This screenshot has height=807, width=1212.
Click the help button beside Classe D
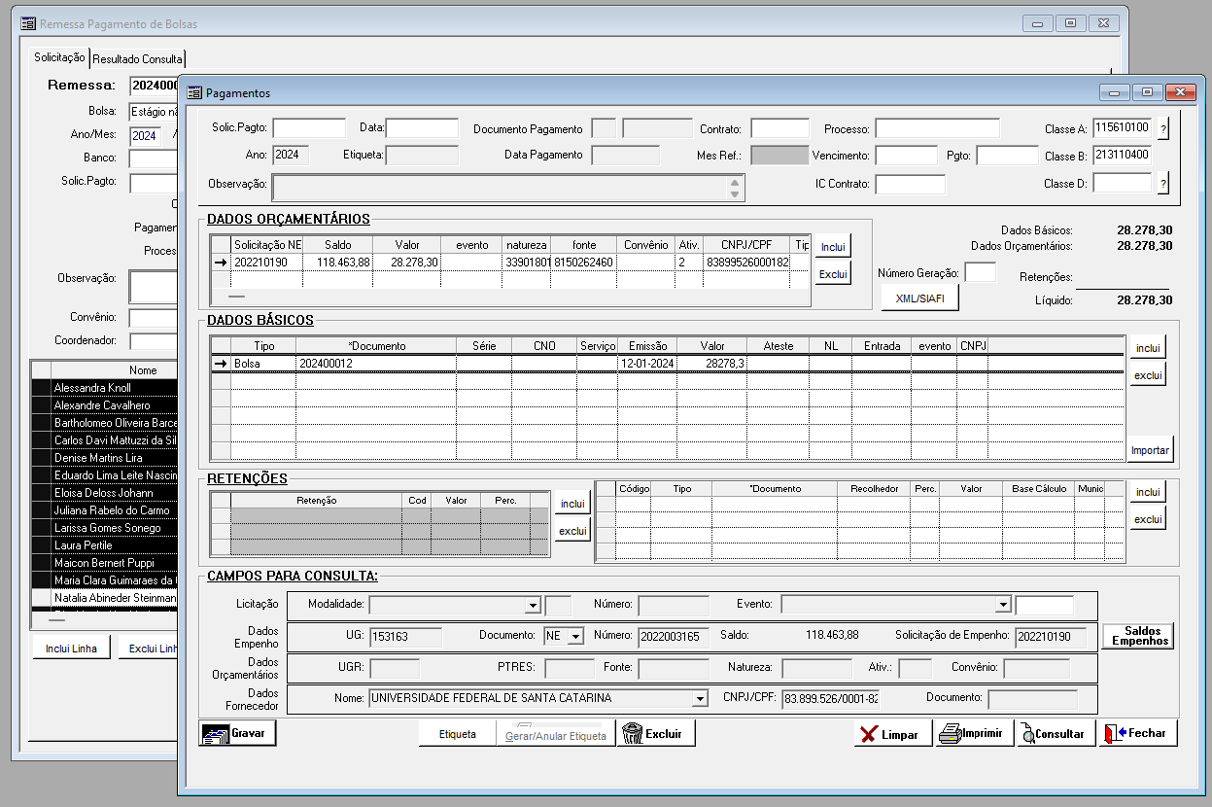click(x=1163, y=184)
